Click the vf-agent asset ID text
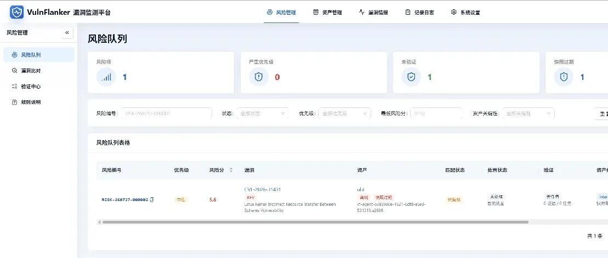The image size is (608, 258). pyautogui.click(x=391, y=207)
